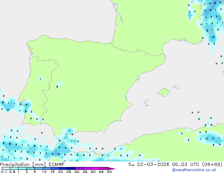Select the 15–20 mm legend swatch
The width and height of the screenshot is (224, 173).
[55, 168]
